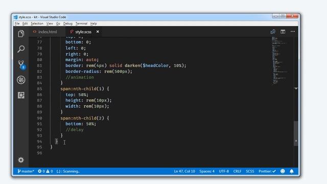Click the margin: auto line
This screenshot has width=327, height=184.
coord(82,60)
